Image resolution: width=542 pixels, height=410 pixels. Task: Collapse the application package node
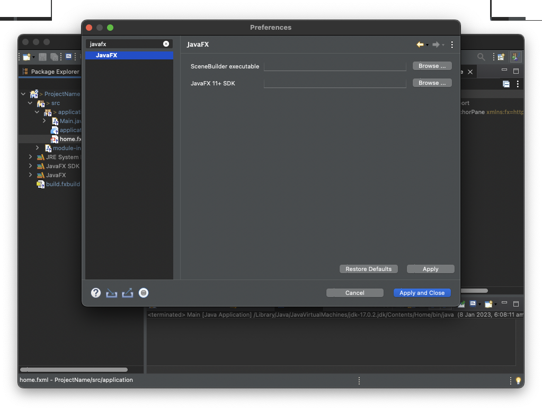coord(37,112)
